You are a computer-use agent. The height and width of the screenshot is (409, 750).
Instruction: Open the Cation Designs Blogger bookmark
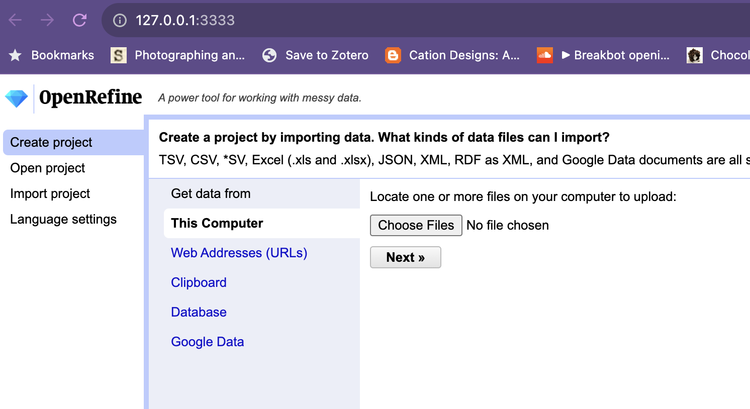coord(452,55)
